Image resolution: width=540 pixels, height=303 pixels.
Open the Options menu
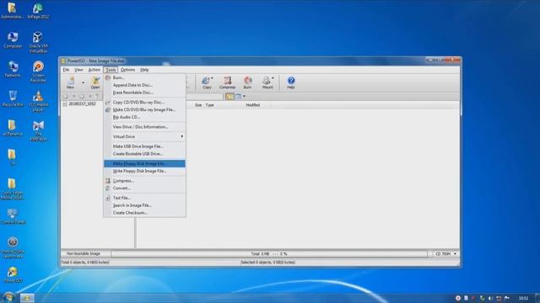click(127, 70)
